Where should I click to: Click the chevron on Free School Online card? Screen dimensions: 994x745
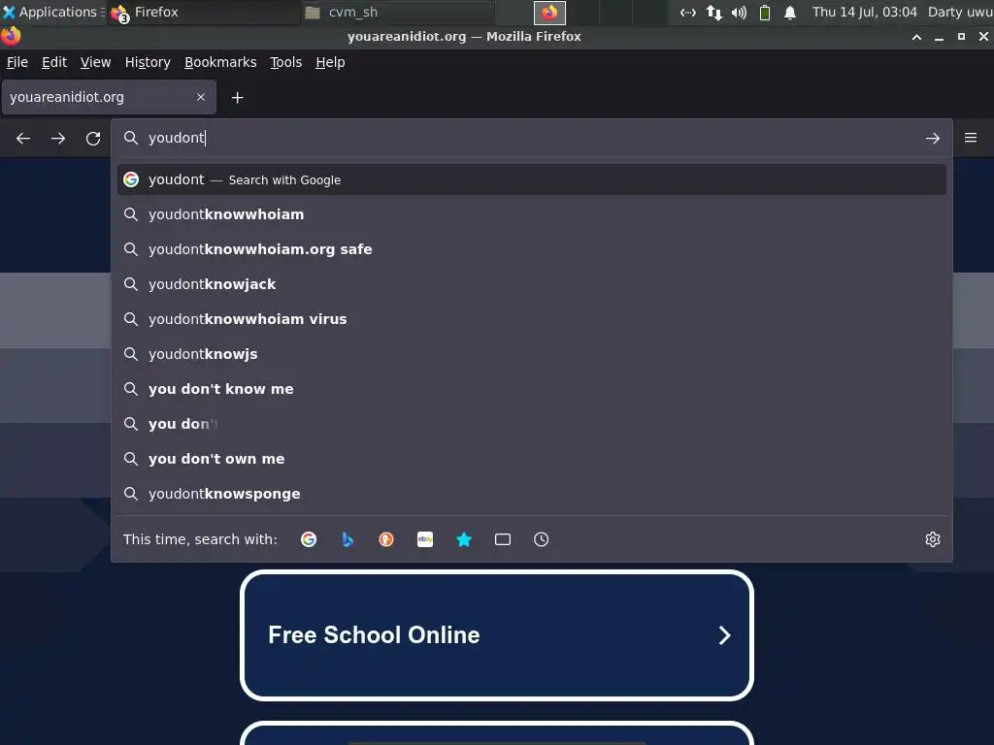tap(724, 635)
